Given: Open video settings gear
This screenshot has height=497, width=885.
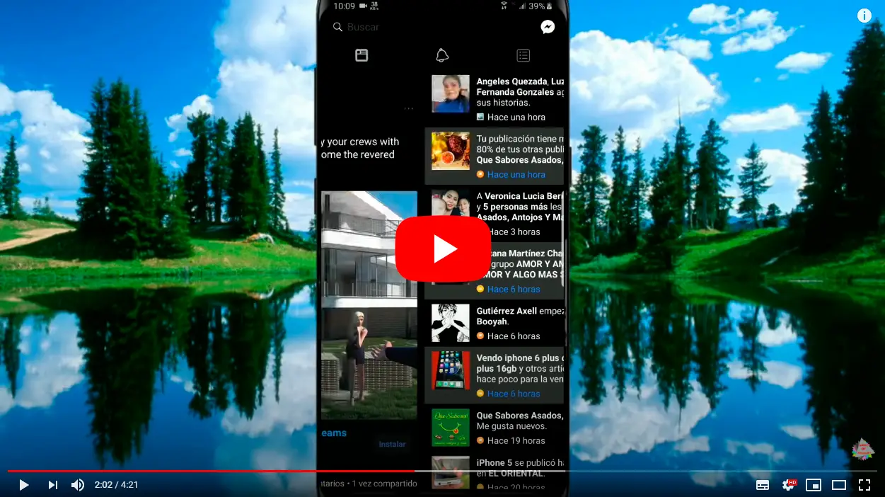Looking at the screenshot, I should click(788, 485).
